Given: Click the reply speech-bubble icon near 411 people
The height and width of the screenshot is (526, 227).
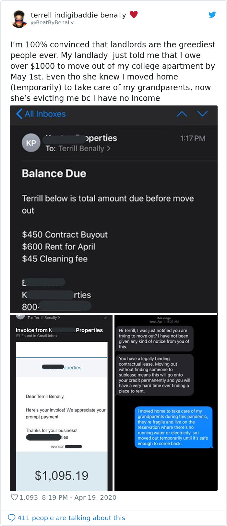Looking at the screenshot, I should [x=12, y=518].
